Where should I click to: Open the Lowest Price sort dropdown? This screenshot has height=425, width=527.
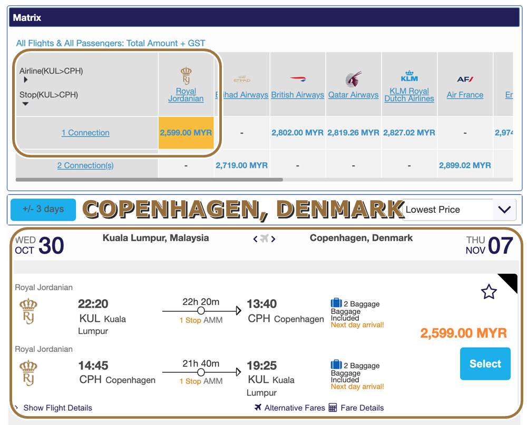(459, 210)
